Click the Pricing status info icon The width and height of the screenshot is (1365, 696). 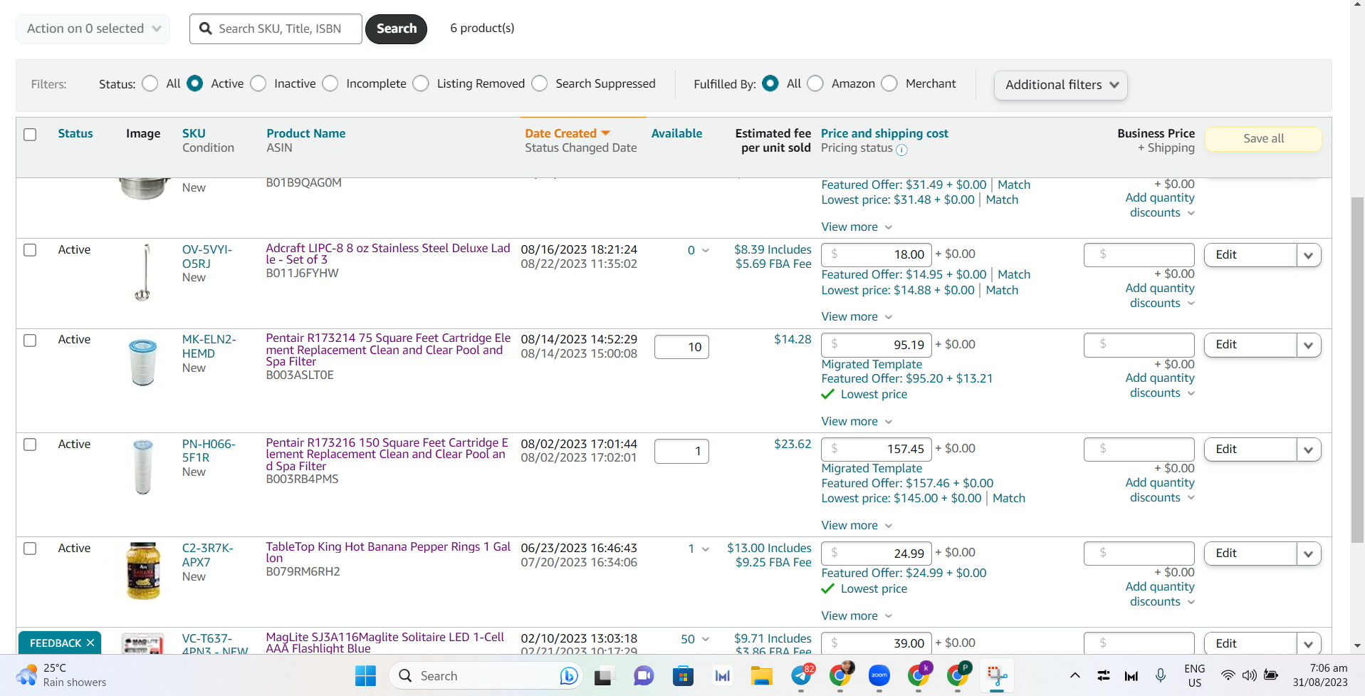click(901, 150)
